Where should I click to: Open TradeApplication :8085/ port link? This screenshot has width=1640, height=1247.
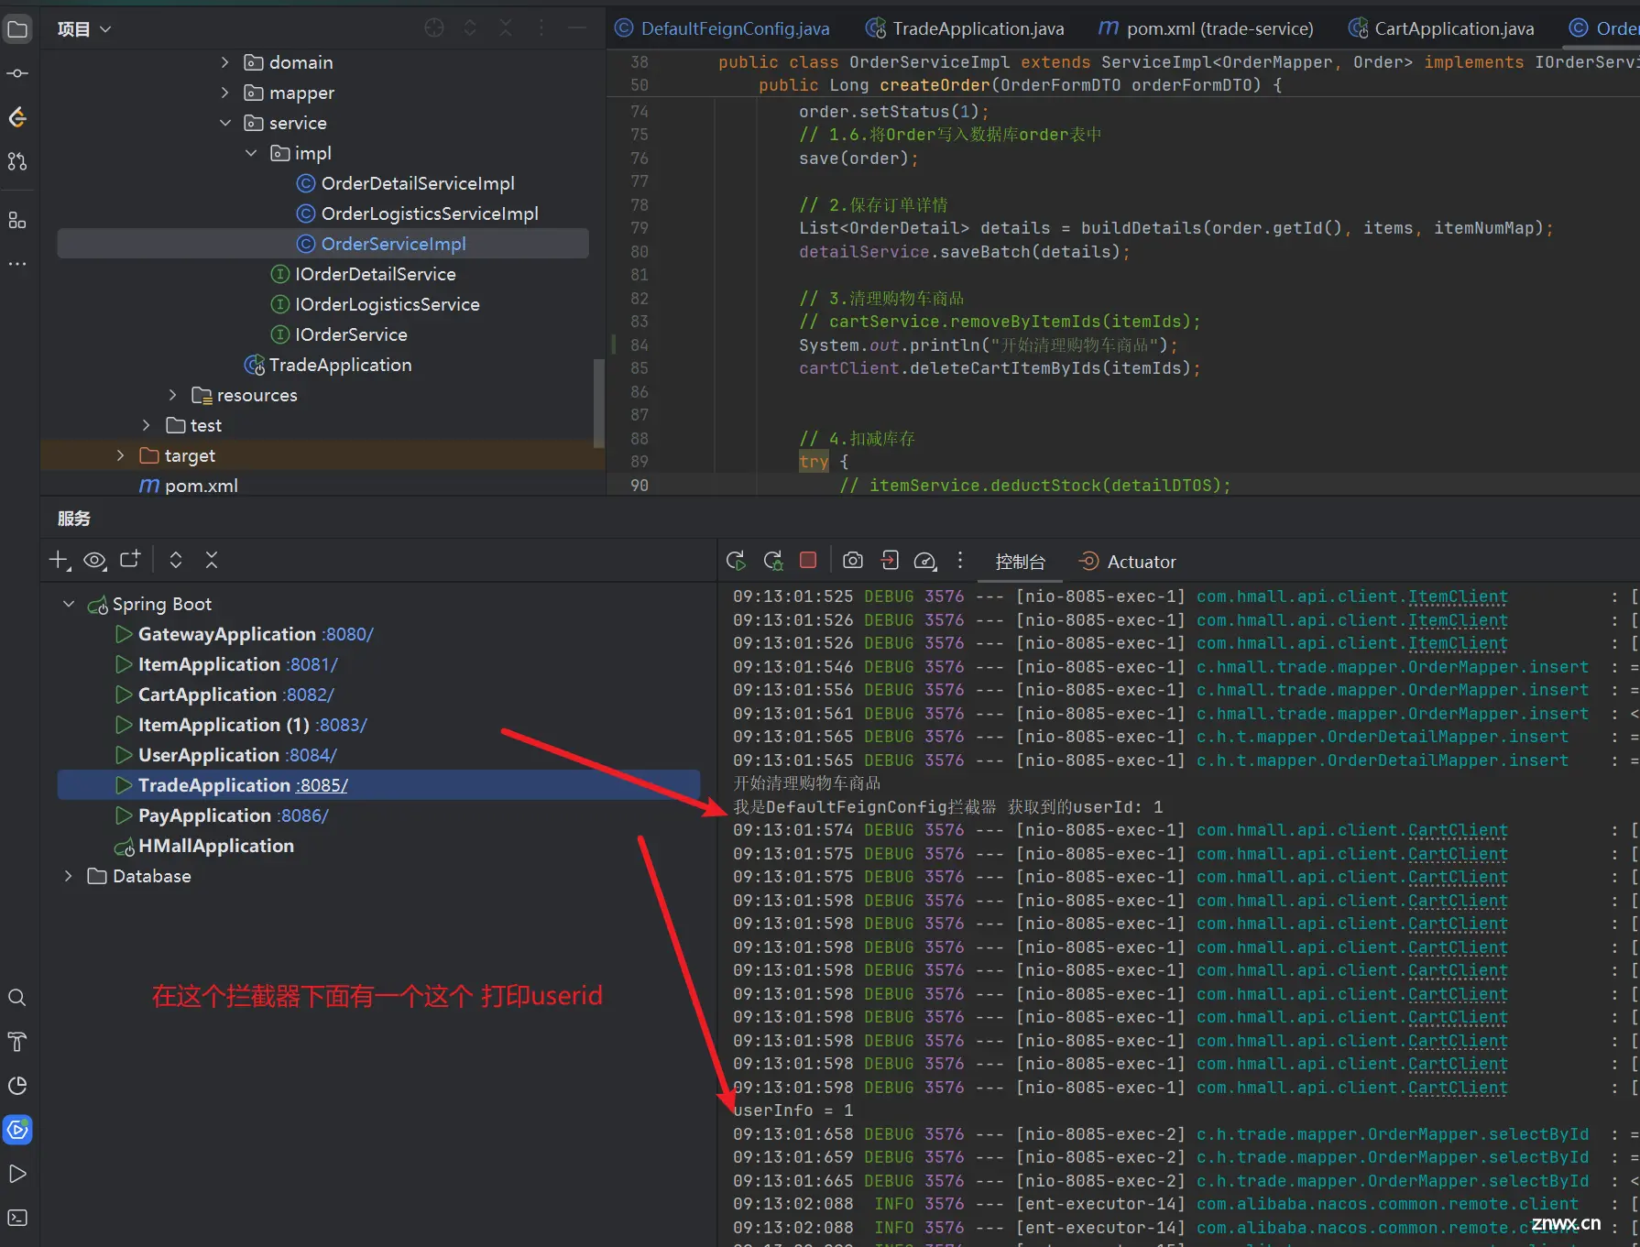[322, 785]
